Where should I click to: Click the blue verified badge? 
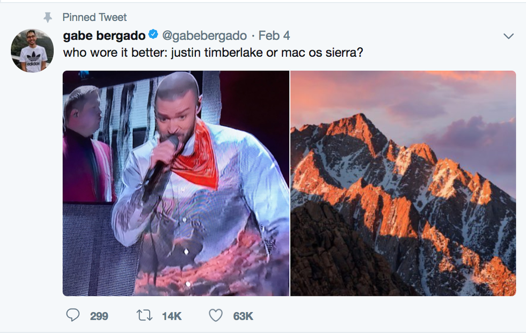pos(153,35)
